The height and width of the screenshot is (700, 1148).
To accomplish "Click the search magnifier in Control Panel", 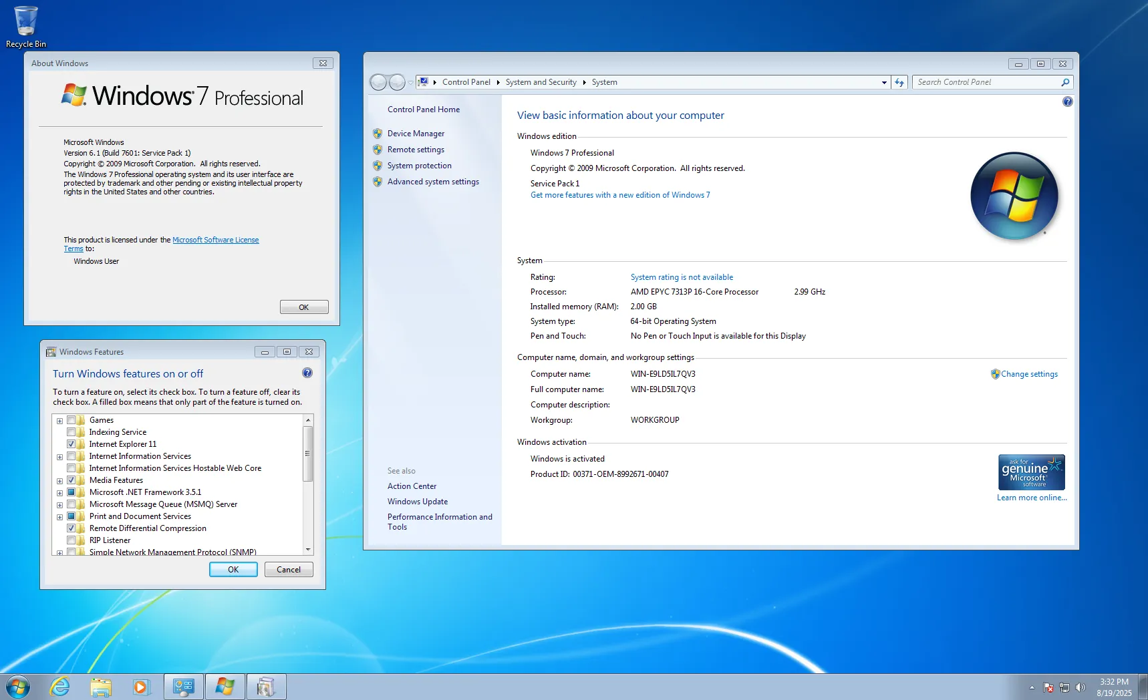I will click(x=1065, y=82).
